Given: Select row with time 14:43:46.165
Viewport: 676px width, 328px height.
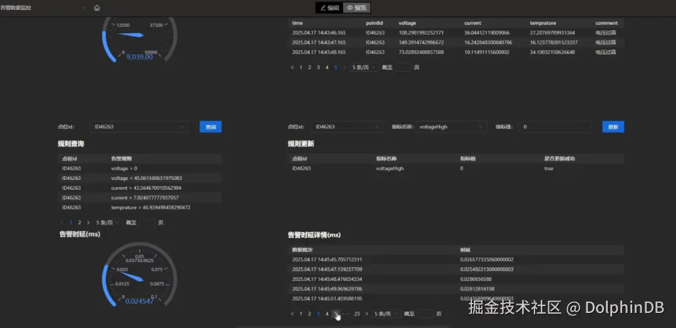Looking at the screenshot, I should (x=456, y=32).
